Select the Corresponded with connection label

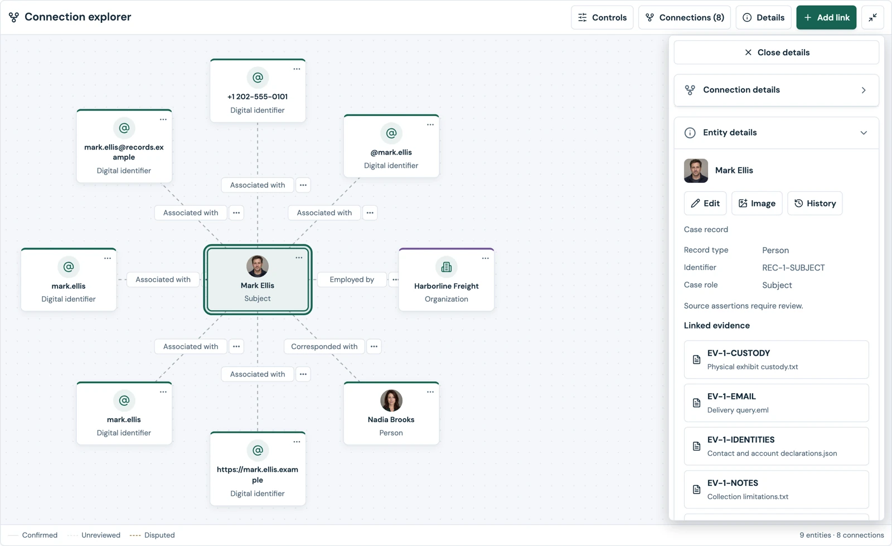(x=324, y=346)
